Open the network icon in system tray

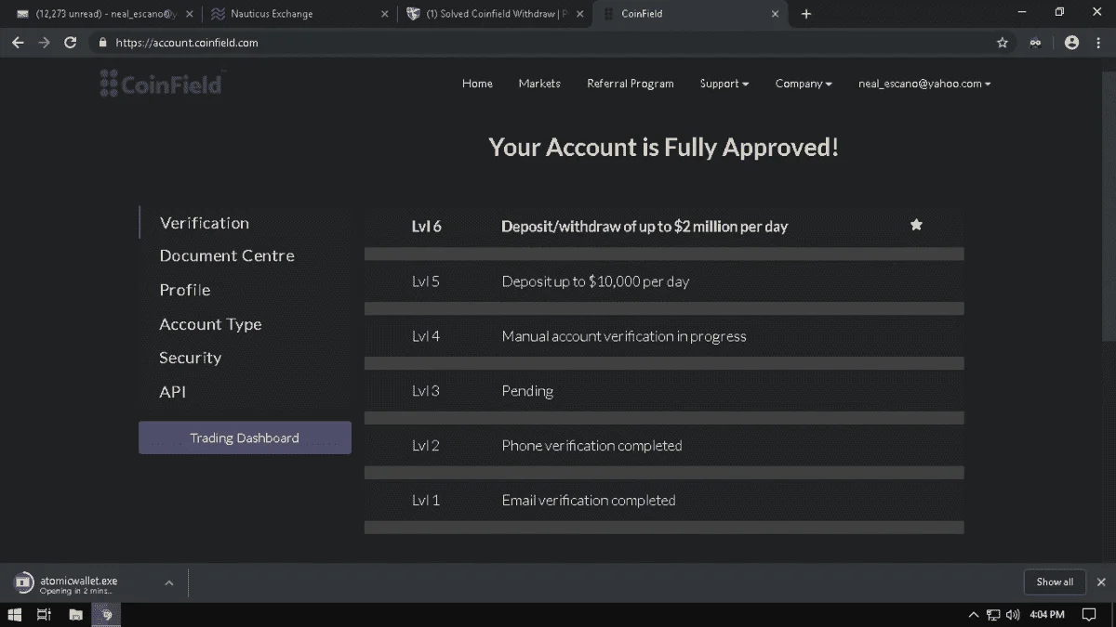coord(993,614)
